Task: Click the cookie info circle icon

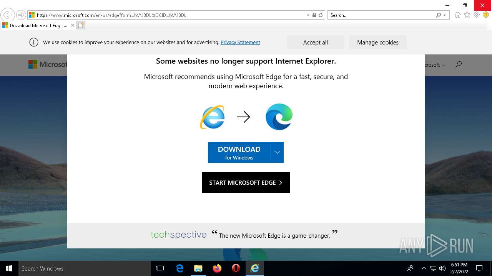Action: click(34, 43)
